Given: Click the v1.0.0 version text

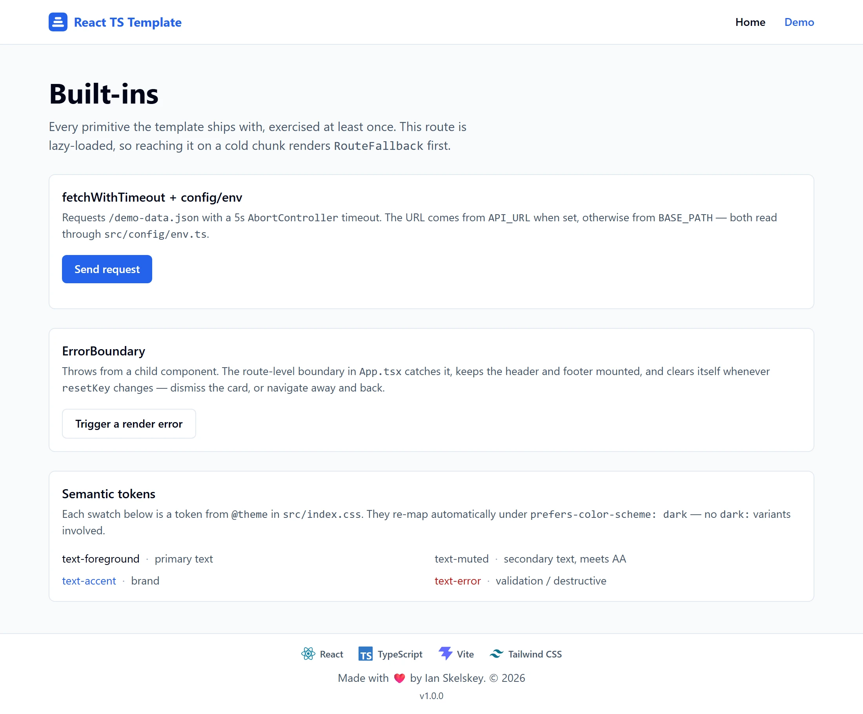Looking at the screenshot, I should pos(431,696).
